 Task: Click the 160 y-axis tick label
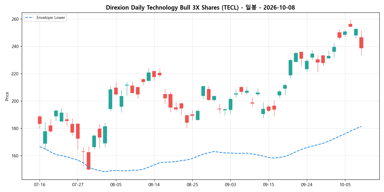pyautogui.click(x=15, y=156)
